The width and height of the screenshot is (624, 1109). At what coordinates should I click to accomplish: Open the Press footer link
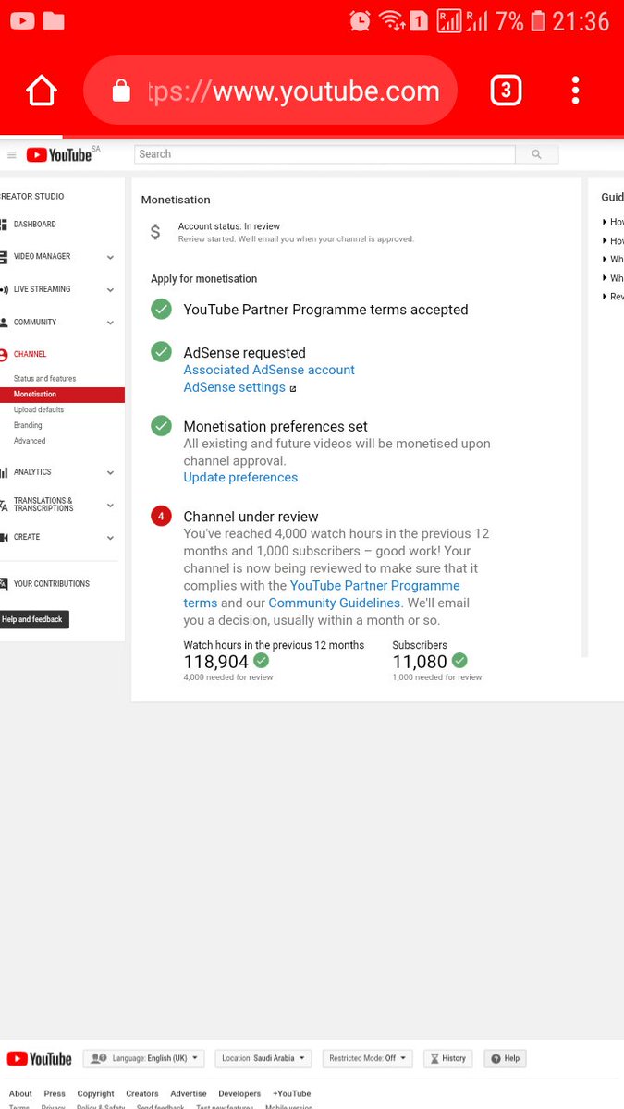(55, 1093)
